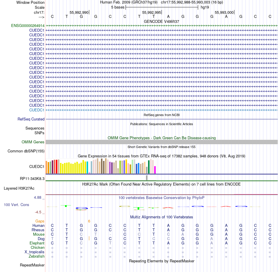This screenshot has width=278, height=272.
Task: Click 'Multiz Alignments of 100 Vertebrates' title
Action: coord(162,217)
